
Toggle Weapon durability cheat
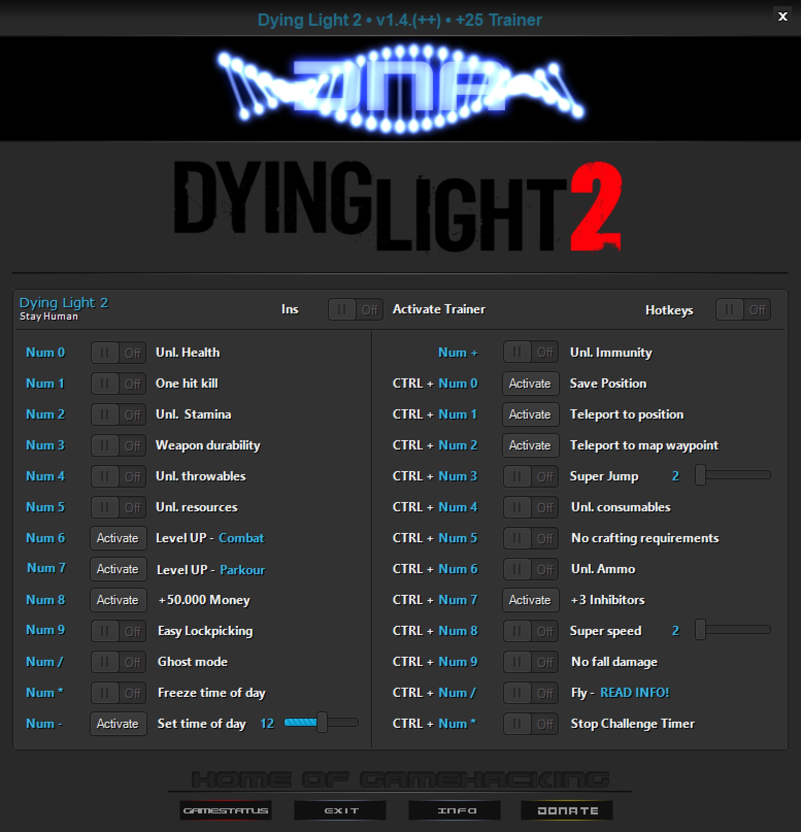[x=119, y=446]
